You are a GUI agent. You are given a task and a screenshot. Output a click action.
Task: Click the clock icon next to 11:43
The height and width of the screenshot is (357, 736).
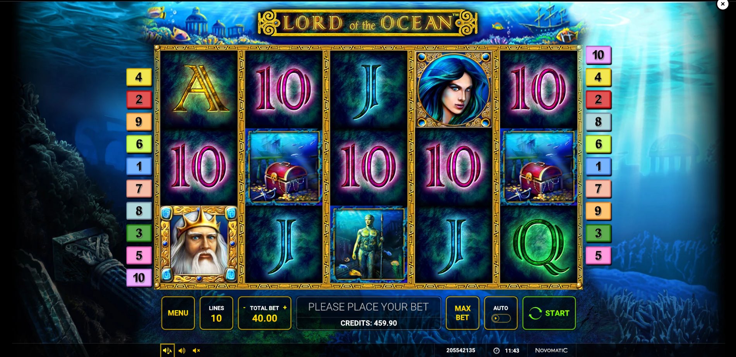tap(496, 350)
